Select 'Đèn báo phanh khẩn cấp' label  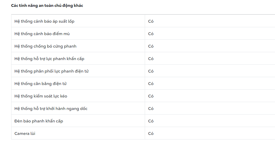39,121
